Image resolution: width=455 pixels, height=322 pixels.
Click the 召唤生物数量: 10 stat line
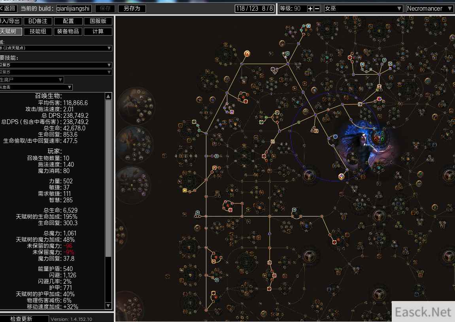[x=48, y=158]
